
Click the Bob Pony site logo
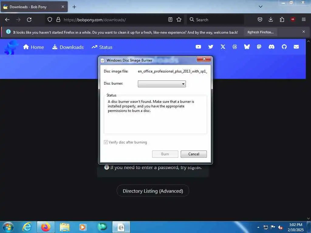[x=11, y=47]
